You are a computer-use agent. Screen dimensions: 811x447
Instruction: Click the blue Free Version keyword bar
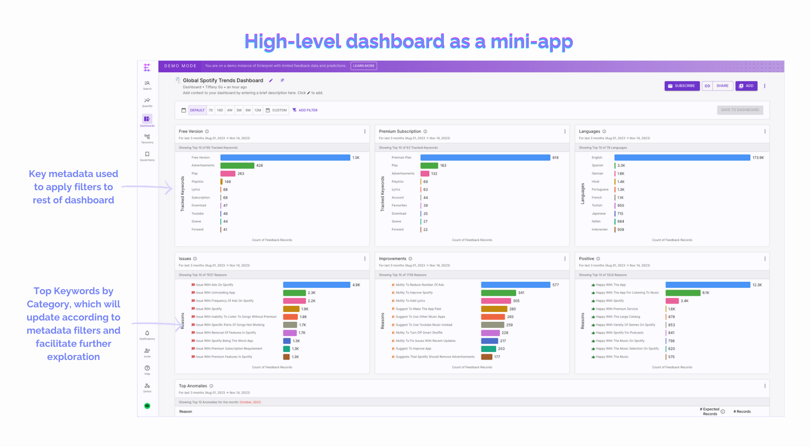coord(285,157)
